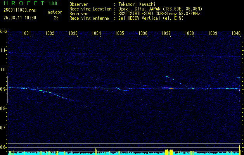Click the bright red echo burst near 1037
This screenshot has height=155, width=244.
pos(169,88)
